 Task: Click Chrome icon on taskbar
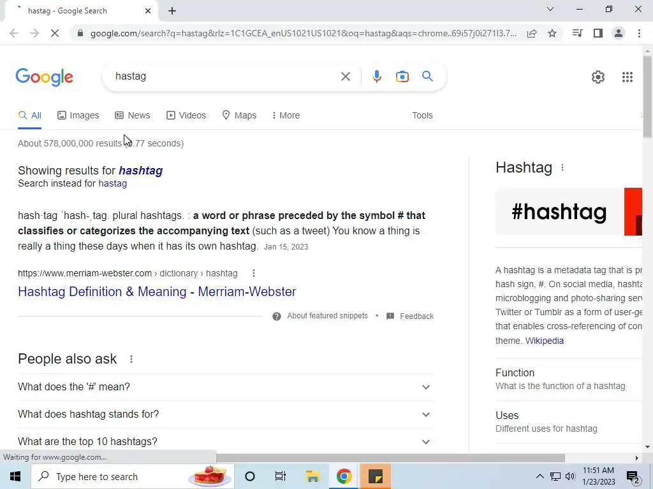tap(344, 476)
